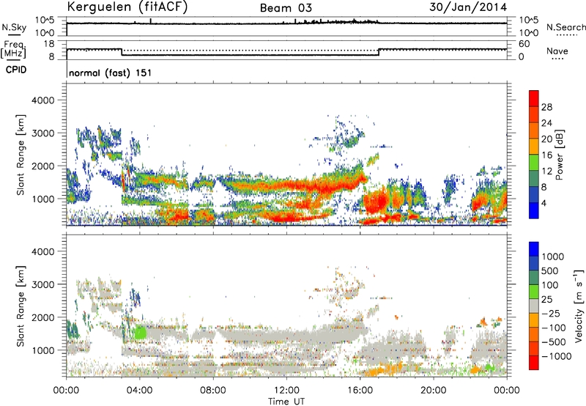Viewport: 586px width, 406px height.
Task: Click the 'normal (fast) 151' text
Action: pos(111,73)
